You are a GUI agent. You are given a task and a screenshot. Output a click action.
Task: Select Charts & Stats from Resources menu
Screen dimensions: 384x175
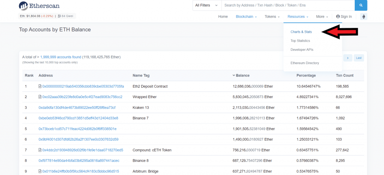301,32
